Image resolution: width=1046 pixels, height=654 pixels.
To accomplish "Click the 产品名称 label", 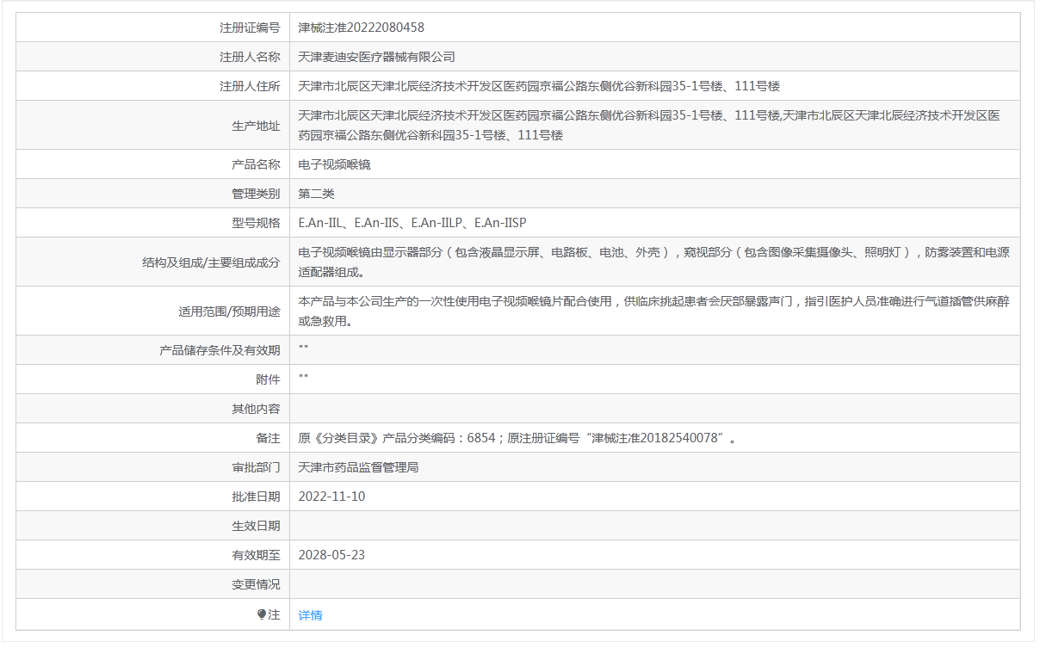I will tap(256, 164).
